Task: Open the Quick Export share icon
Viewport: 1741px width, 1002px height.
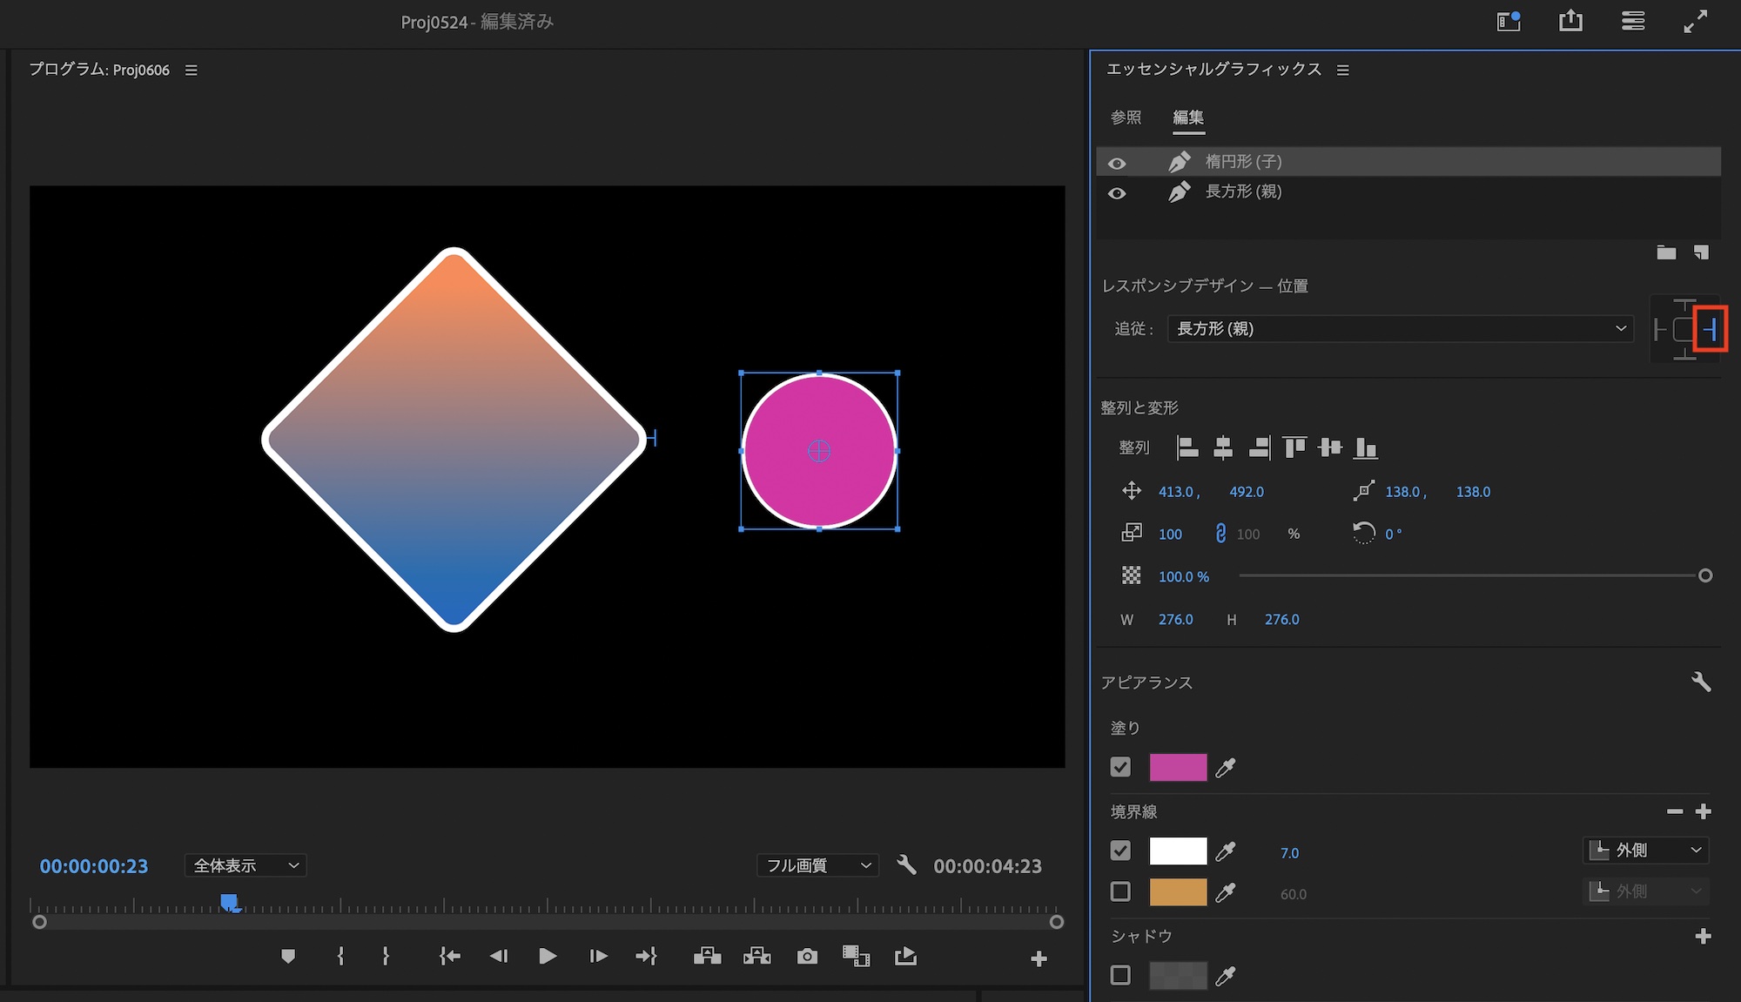Action: [x=1570, y=21]
